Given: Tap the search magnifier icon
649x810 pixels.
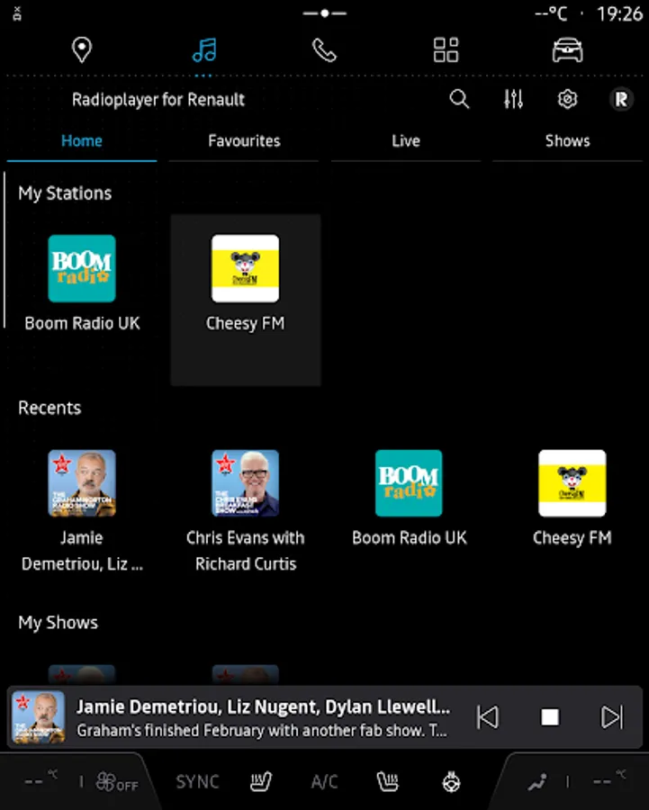Looking at the screenshot, I should click(x=459, y=99).
